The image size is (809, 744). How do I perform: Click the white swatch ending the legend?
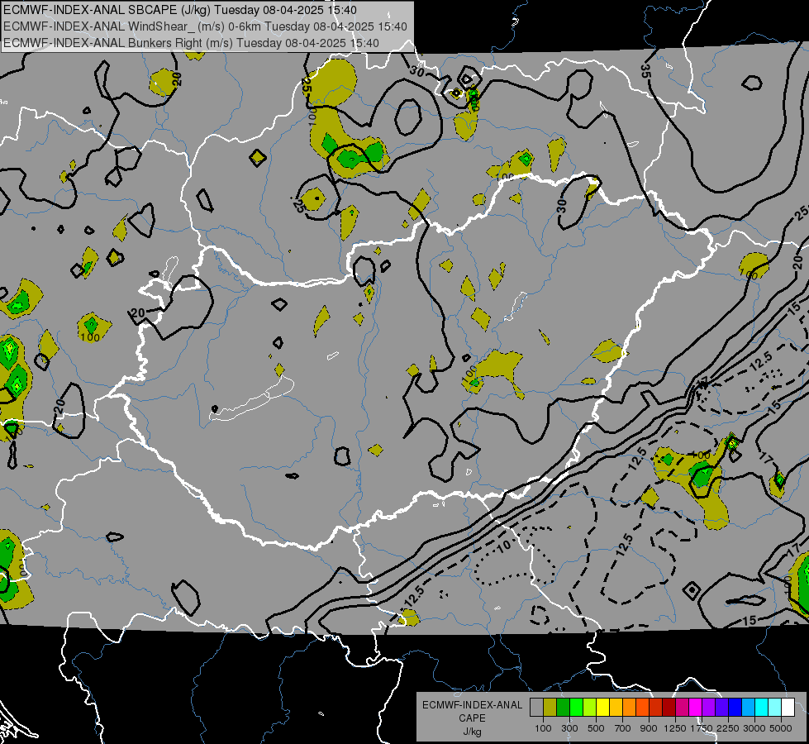click(x=788, y=707)
